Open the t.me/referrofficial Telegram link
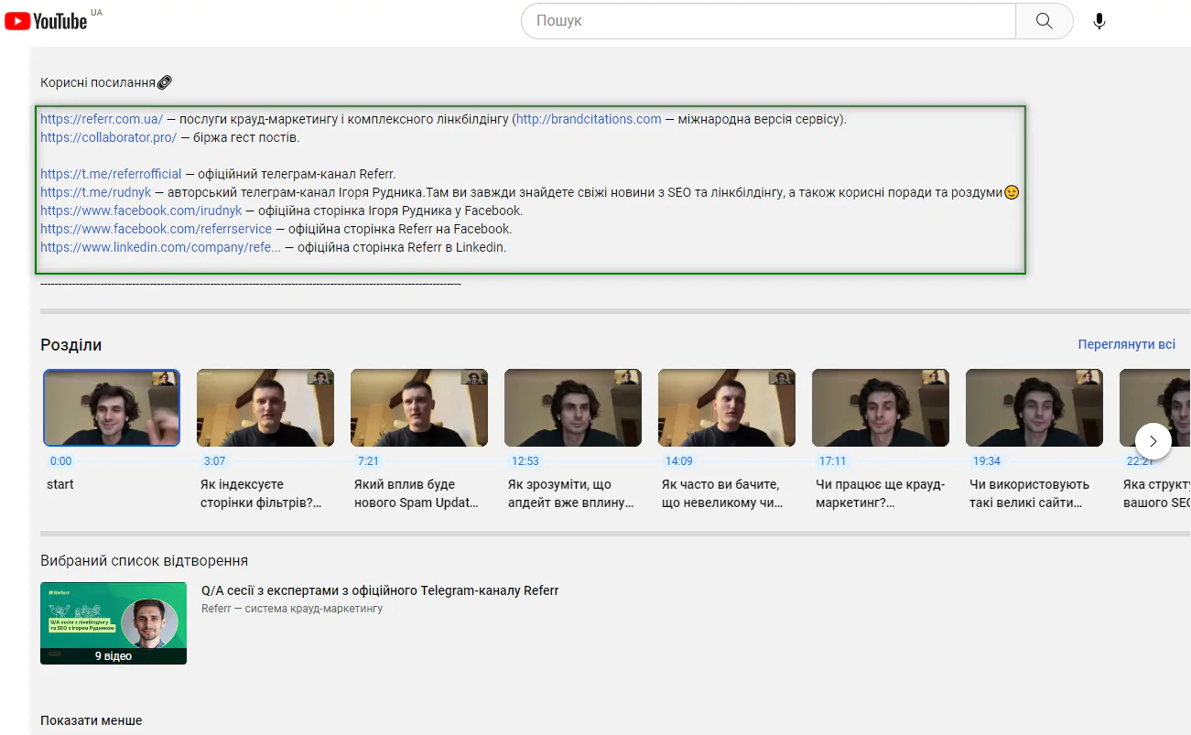Viewport: 1191px width, 735px height. (111, 174)
